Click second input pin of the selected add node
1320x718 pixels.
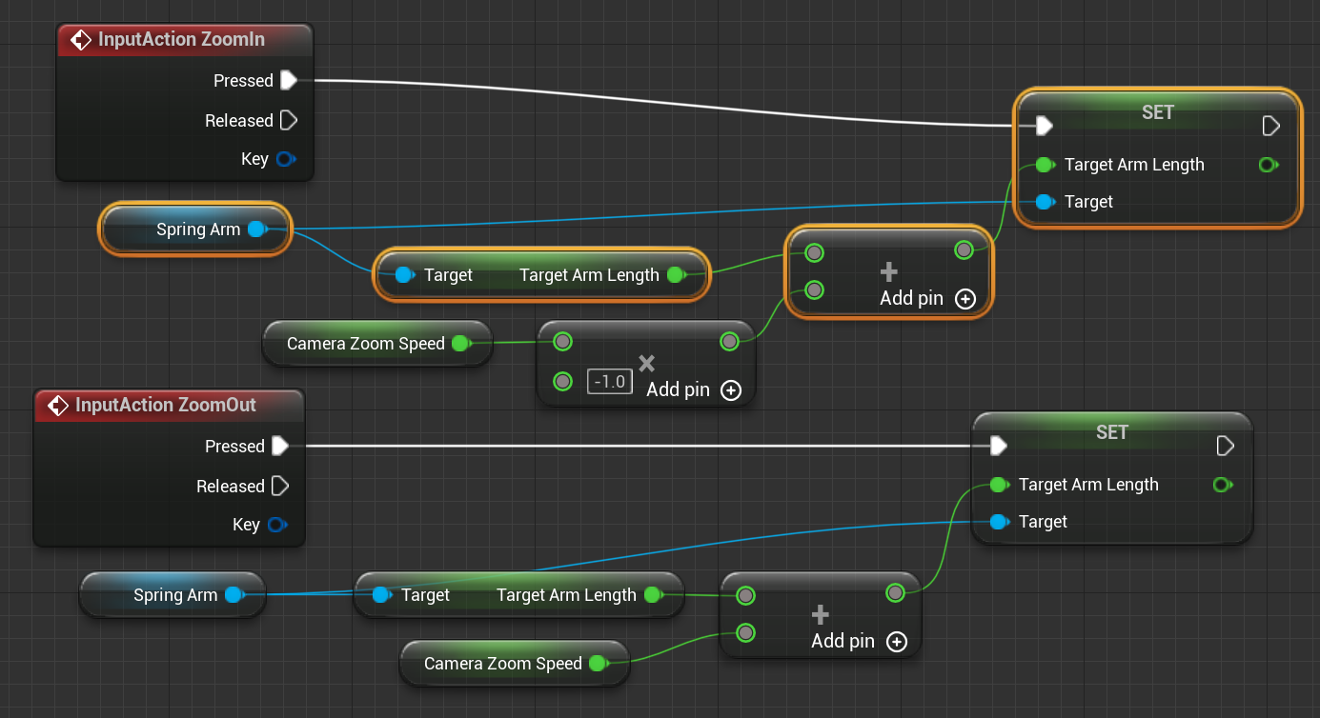coord(814,289)
